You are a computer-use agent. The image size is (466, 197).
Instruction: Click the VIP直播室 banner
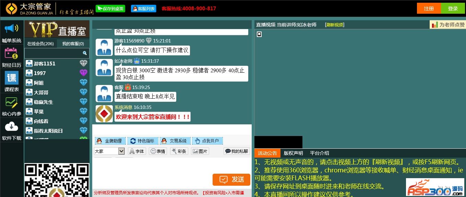point(57,29)
